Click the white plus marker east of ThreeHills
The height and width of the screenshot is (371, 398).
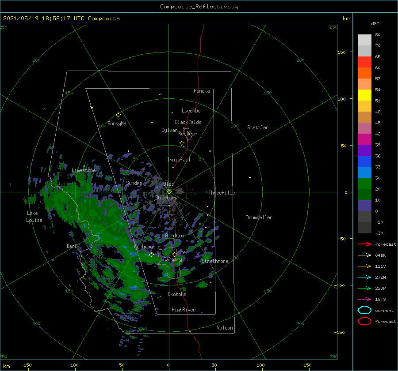tap(250, 177)
